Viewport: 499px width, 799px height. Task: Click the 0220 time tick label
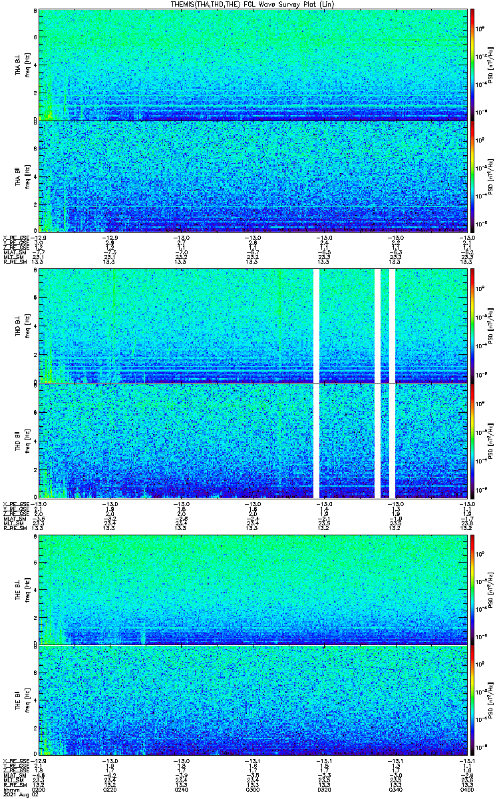click(x=110, y=790)
